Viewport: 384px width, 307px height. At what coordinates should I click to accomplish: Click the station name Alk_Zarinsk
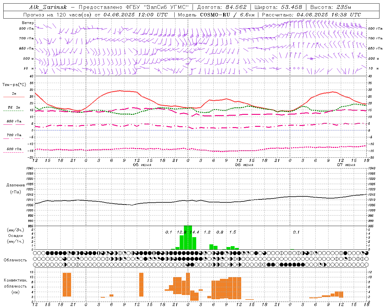pos(48,7)
